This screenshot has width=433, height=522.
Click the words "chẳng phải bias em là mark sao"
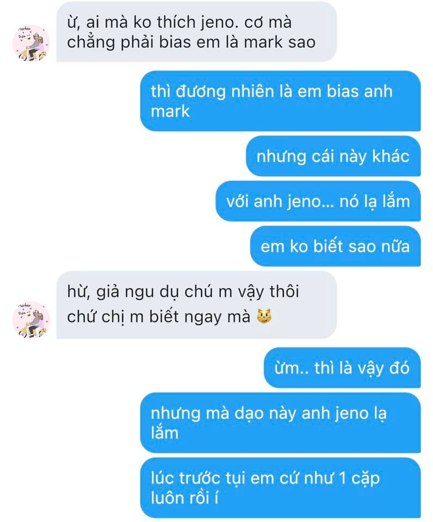pos(191,43)
